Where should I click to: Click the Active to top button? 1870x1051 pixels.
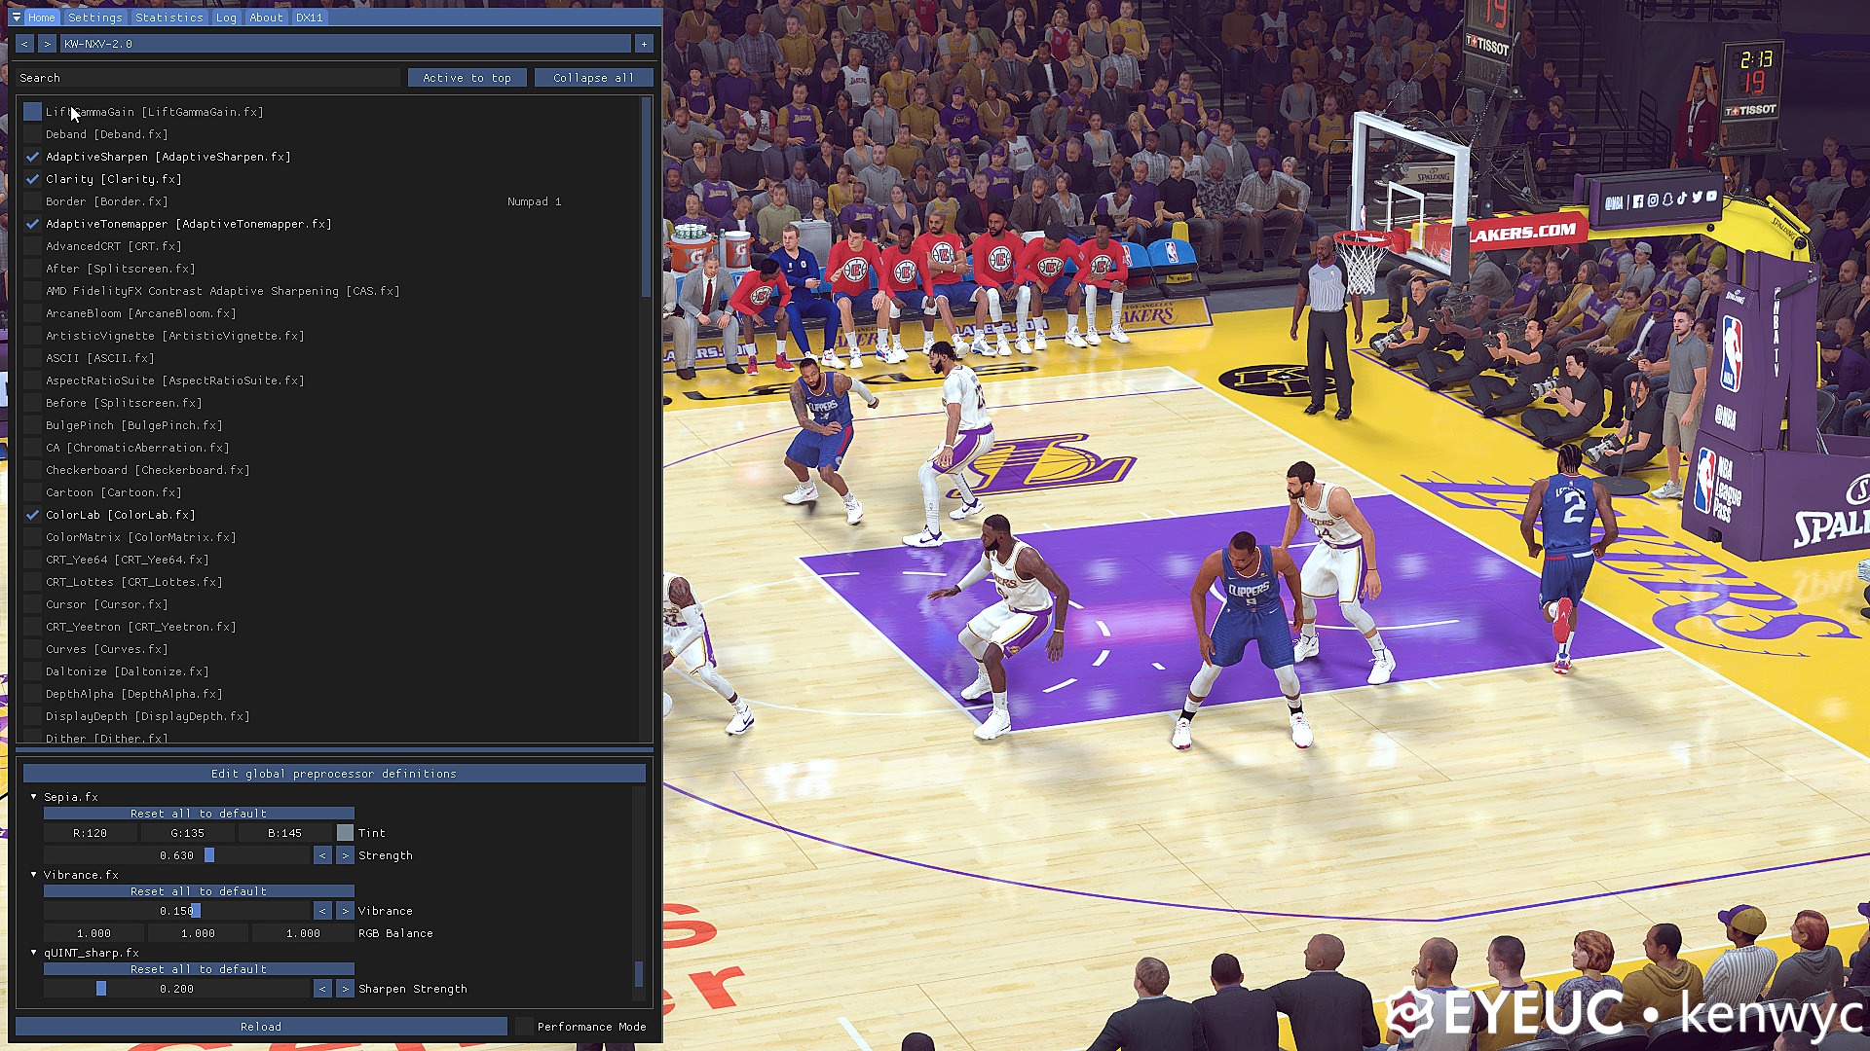point(467,78)
